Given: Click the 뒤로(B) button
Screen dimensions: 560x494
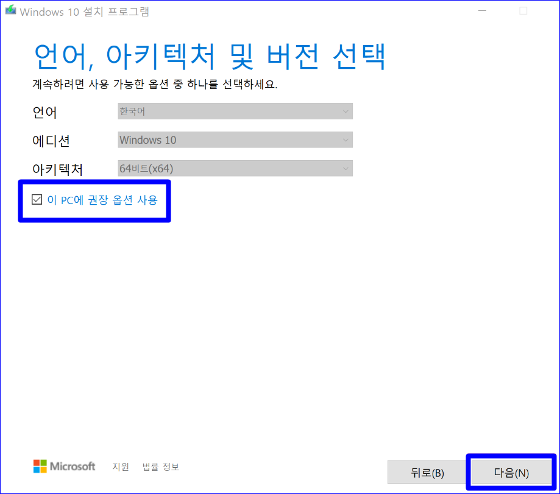Looking at the screenshot, I should click(427, 472).
